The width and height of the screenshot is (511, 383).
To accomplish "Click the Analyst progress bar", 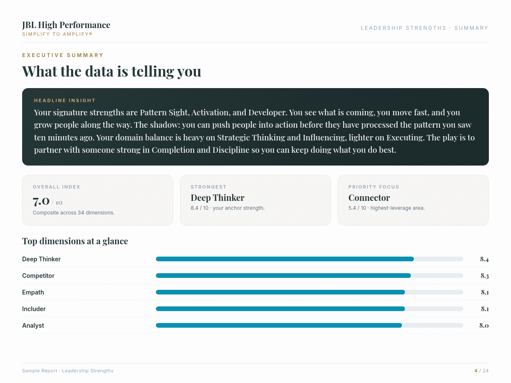I will coord(310,326).
